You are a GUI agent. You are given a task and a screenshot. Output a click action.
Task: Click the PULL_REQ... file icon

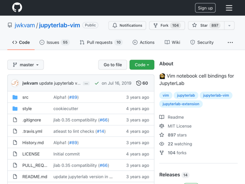15,165
